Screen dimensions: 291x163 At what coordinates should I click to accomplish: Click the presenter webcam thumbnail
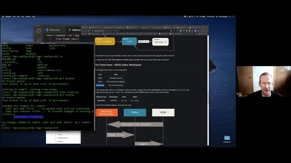pyautogui.click(x=264, y=81)
